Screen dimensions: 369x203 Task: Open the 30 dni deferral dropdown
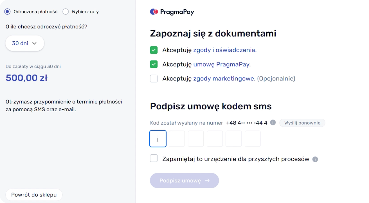[24, 43]
